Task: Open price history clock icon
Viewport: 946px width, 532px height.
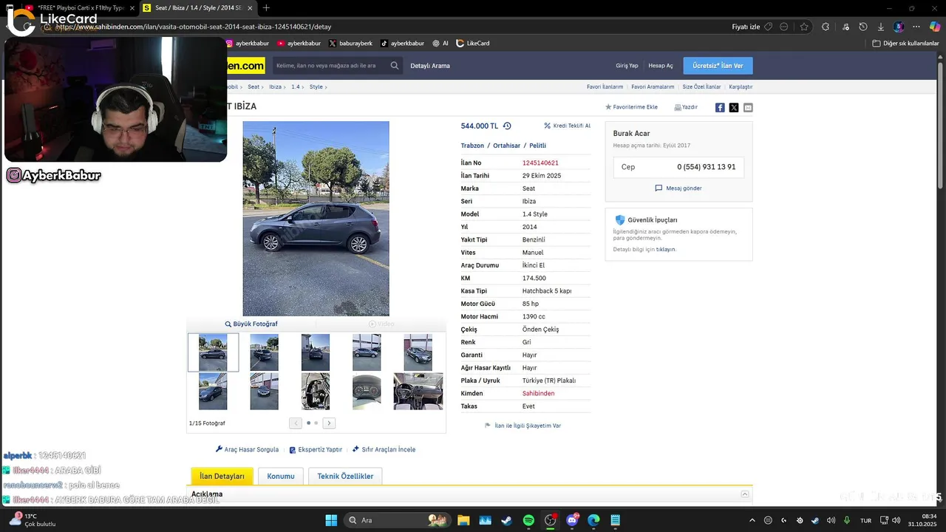Action: point(507,126)
